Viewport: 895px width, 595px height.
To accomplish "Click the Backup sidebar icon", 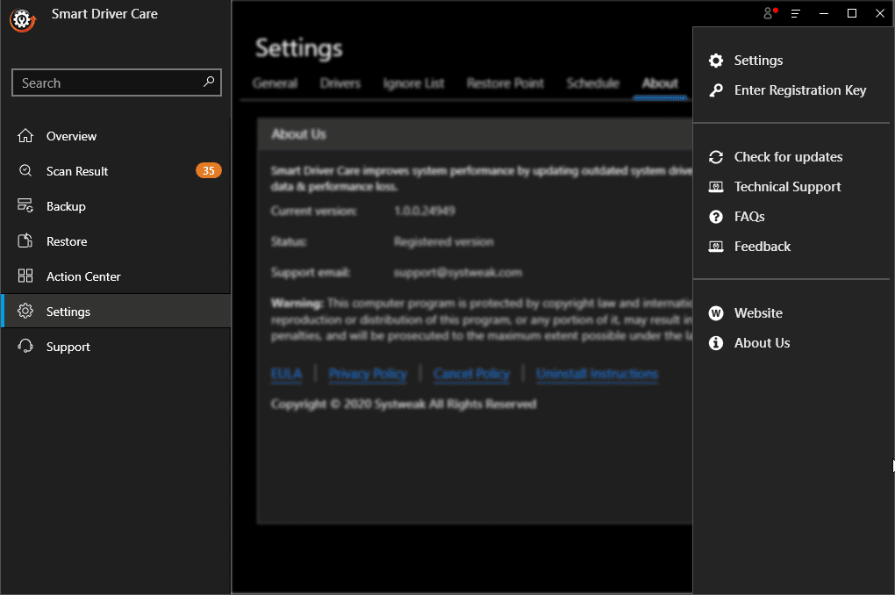I will coord(25,205).
